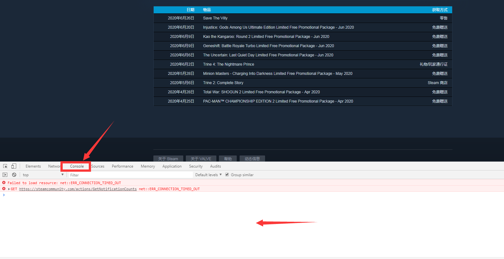Focus the console Filter input field
Screen dimensions: 504x259
(130, 175)
